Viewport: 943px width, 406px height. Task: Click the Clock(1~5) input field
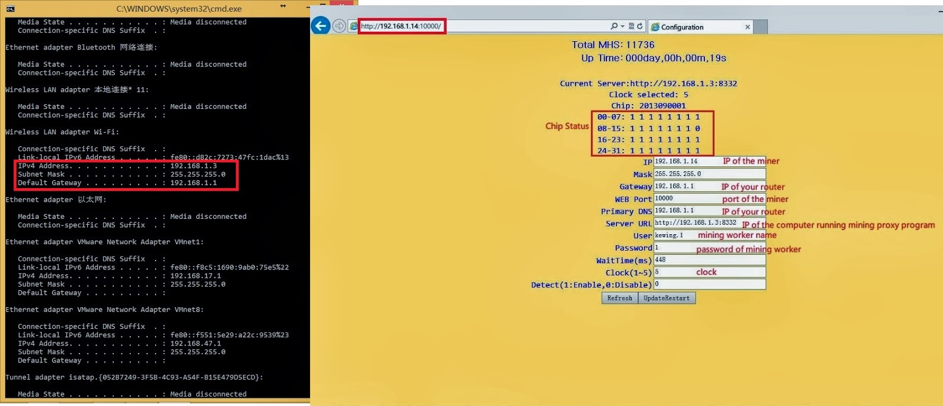coord(710,272)
